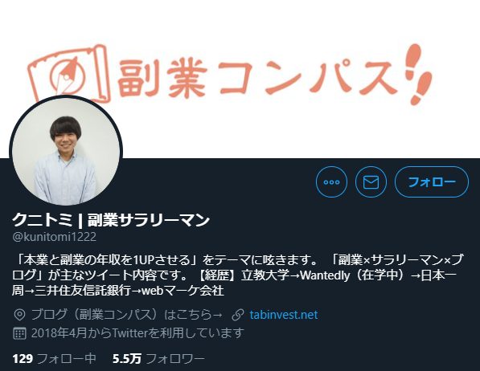Click the footprints icon in banner
The width and height of the screenshot is (480, 371).
point(420,75)
